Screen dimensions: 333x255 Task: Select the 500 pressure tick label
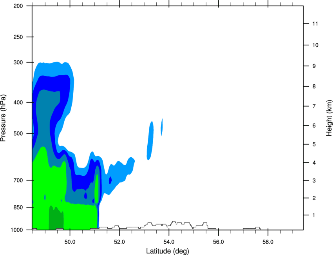click(18, 133)
